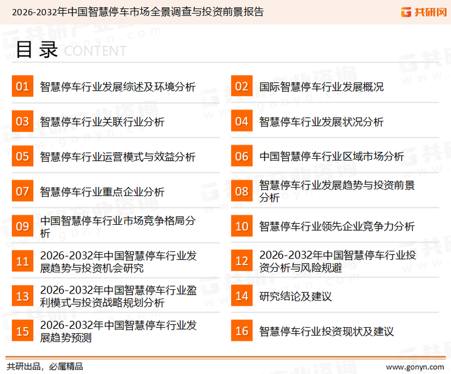Open chapter 智慧停车行业发展状况分析
The image size is (451, 374).
tap(321, 122)
